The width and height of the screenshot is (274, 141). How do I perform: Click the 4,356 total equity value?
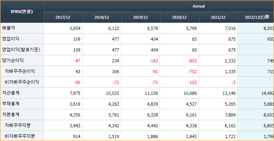click(x=75, y=115)
